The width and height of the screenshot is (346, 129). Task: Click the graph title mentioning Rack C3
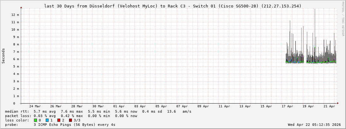point(173,6)
